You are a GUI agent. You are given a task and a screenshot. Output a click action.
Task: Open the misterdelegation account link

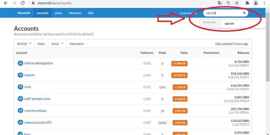coord(39,63)
